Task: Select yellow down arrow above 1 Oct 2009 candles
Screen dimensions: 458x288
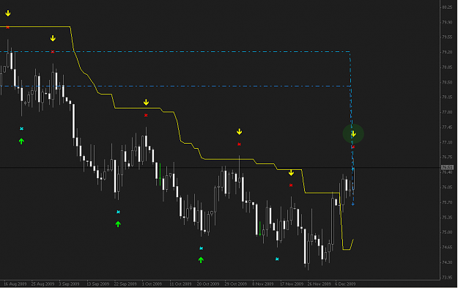Action: click(146, 103)
